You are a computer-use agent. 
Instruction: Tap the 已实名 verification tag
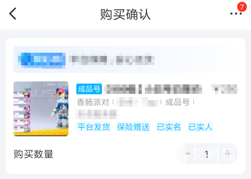point(169,127)
